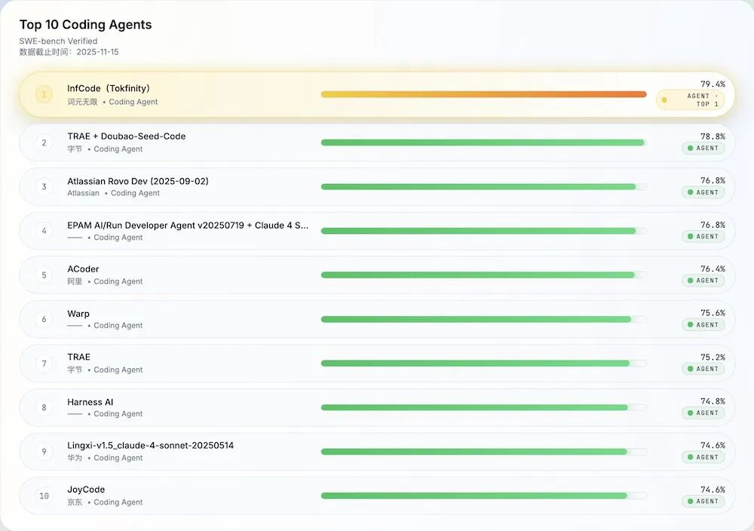Click rank 10 circle badge
Image resolution: width=754 pixels, height=531 pixels.
[44, 496]
